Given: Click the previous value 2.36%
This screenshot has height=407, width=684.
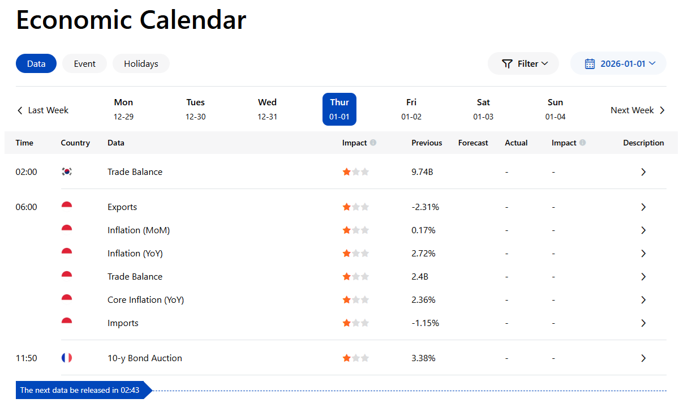Looking at the screenshot, I should [x=423, y=299].
